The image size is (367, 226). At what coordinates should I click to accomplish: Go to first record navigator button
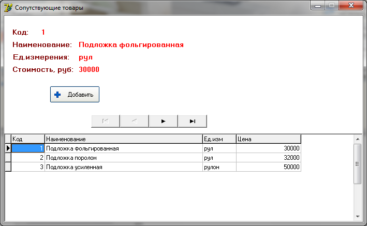(x=106, y=121)
